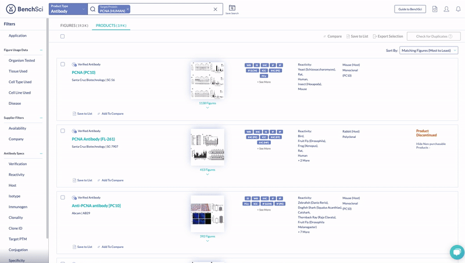Screen dimensions: 465x263
Task: Save PCNA (PC10) to list
Action: point(83,113)
